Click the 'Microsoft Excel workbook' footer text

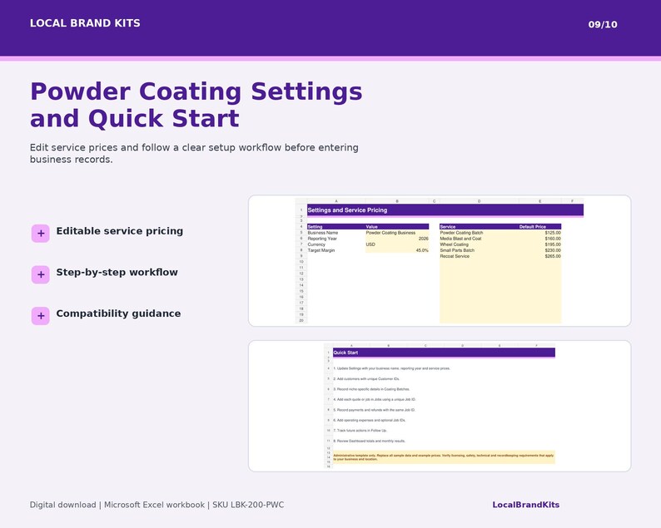point(154,505)
